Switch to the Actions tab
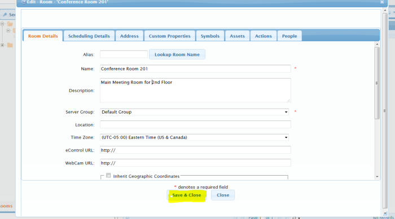Screen dimensions: 395x219 [x=264, y=36]
